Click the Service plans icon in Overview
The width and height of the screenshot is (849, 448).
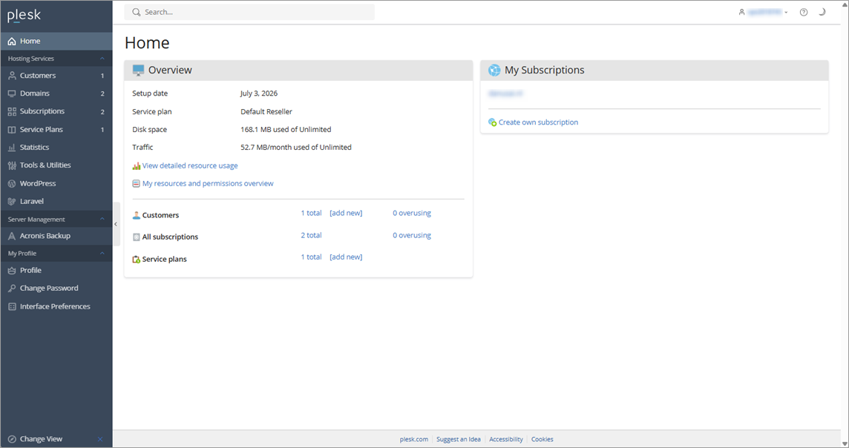click(x=137, y=259)
